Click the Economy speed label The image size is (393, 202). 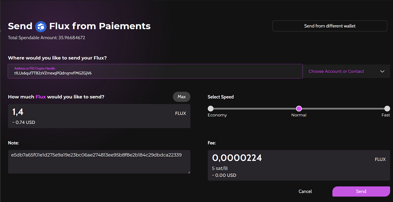[217, 115]
